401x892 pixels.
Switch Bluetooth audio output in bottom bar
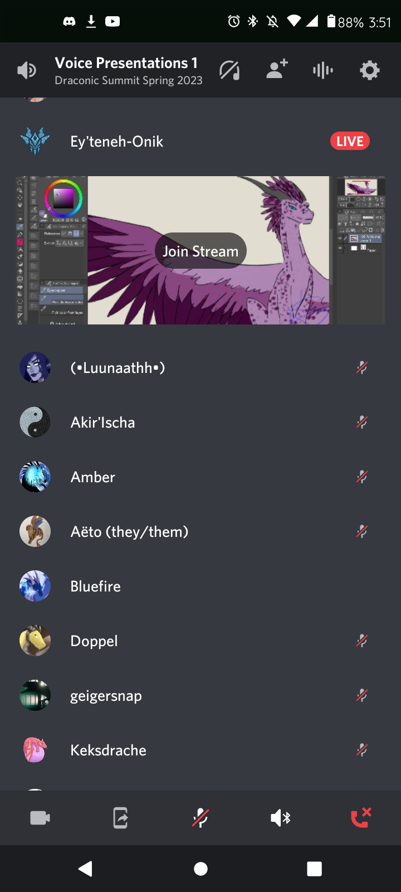pos(281,818)
